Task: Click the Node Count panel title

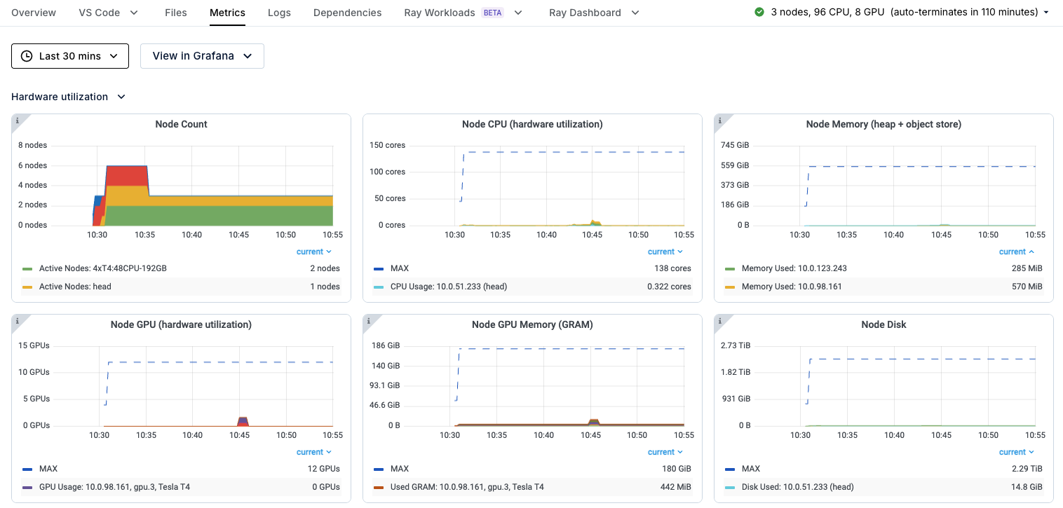Action: pos(181,124)
